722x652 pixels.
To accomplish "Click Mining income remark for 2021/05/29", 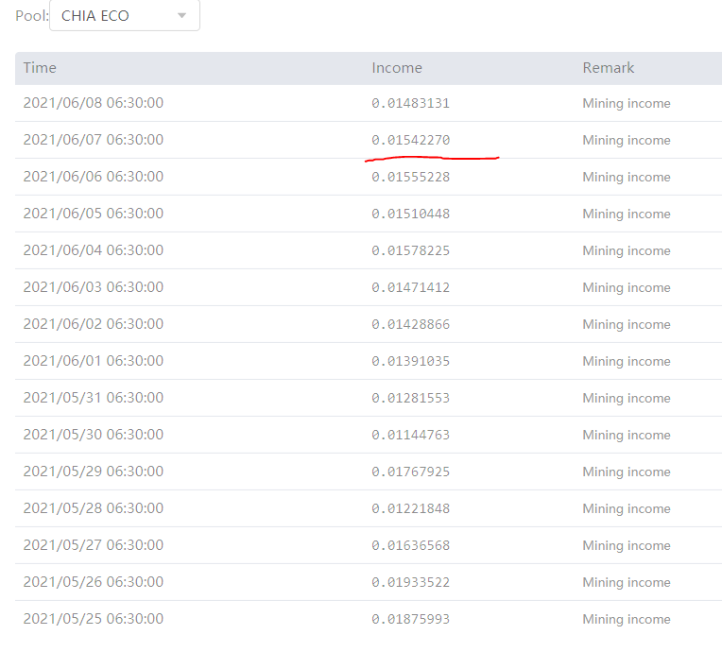I will tap(627, 472).
